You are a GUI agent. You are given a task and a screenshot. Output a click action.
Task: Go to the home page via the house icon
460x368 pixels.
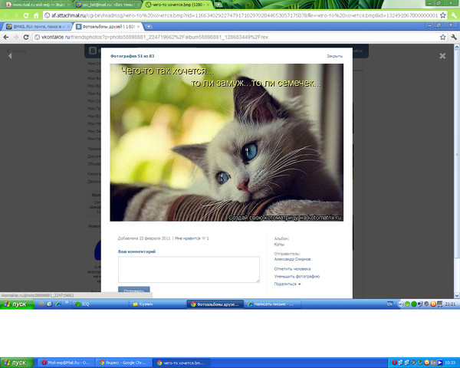[x=36, y=15]
